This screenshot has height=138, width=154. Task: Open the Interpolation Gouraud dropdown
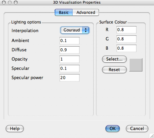tap(75, 30)
